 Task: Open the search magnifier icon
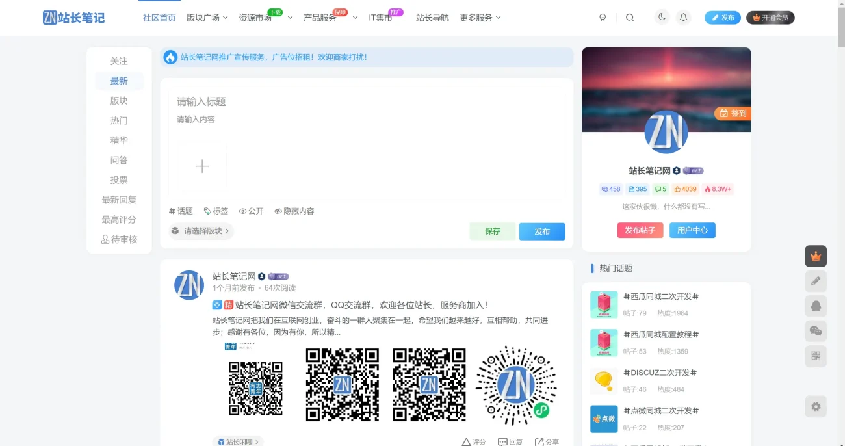[x=630, y=18]
